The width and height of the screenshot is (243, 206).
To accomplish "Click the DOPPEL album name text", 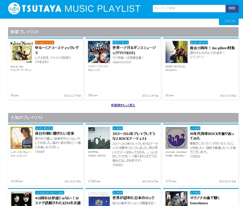I will (93, 152).
